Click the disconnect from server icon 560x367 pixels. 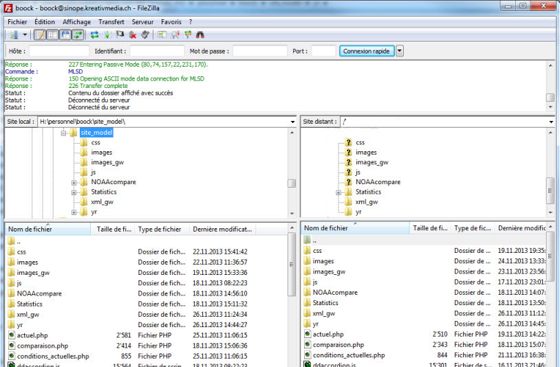click(x=133, y=34)
